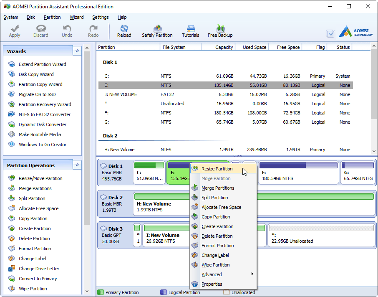The width and height of the screenshot is (378, 297).
Task: Open Make Bootable Media wizard
Action: [40, 135]
